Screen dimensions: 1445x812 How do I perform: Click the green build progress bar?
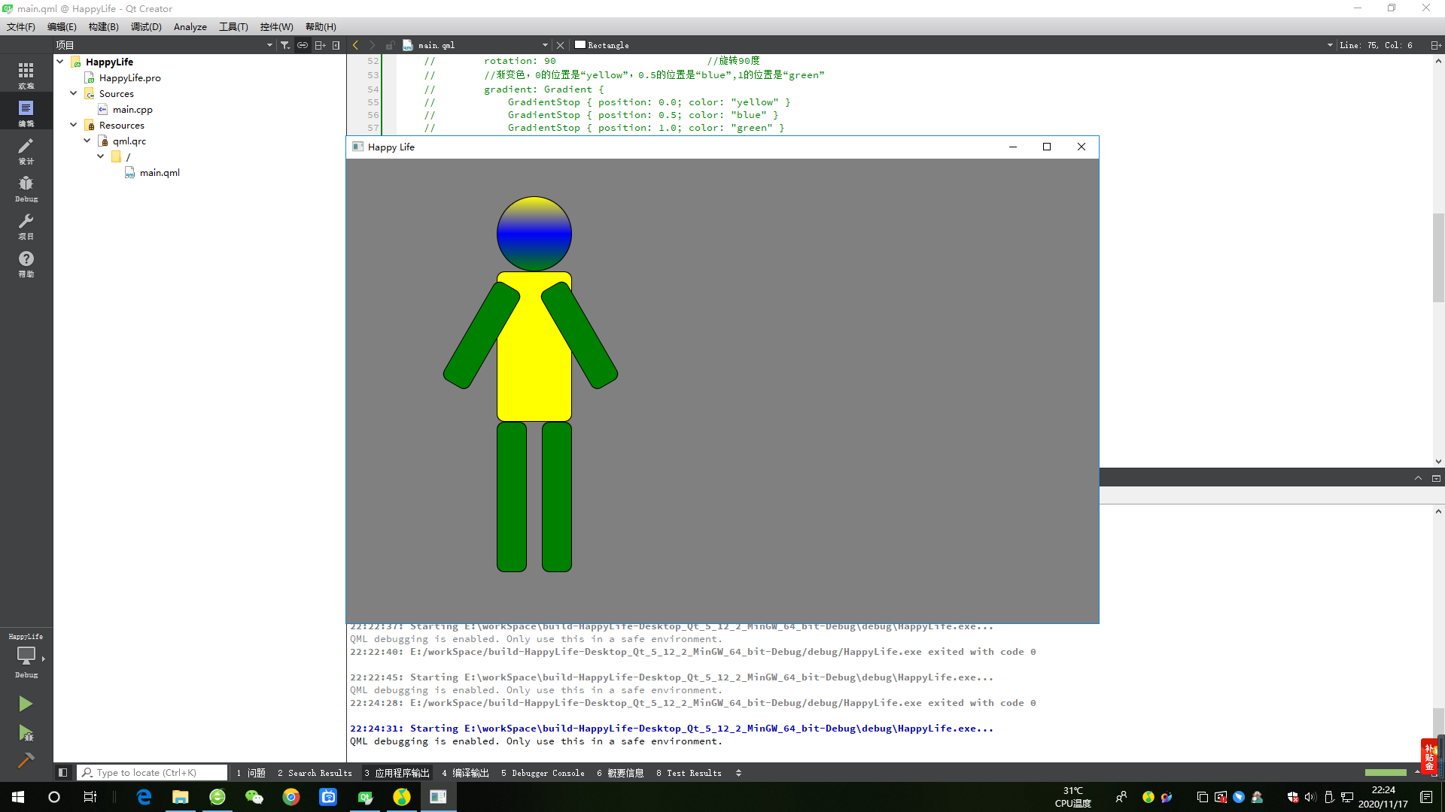(x=1385, y=772)
